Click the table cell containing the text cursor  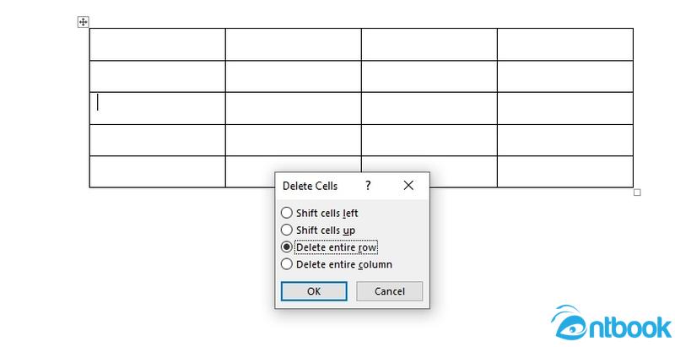158,108
